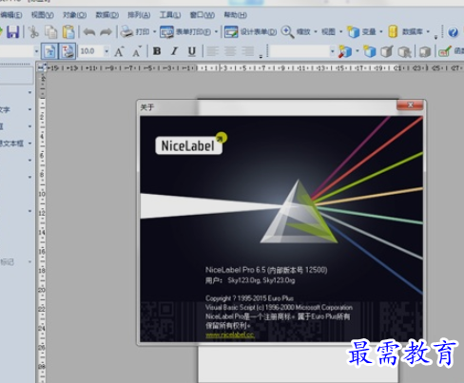This screenshot has height=383, width=464.
Task: Toggle italic formatting
Action: click(174, 51)
